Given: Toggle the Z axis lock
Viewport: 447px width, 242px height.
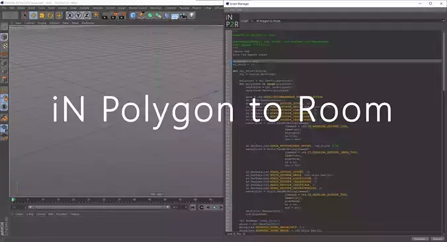Looking at the screenshot, I should 87,15.
